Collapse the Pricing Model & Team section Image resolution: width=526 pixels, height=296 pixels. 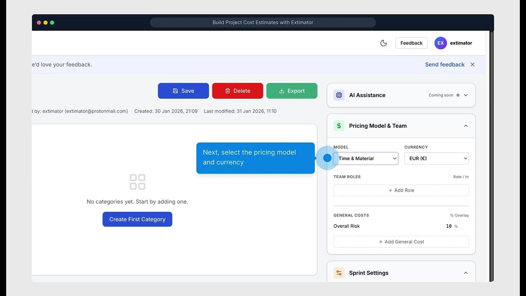click(466, 126)
